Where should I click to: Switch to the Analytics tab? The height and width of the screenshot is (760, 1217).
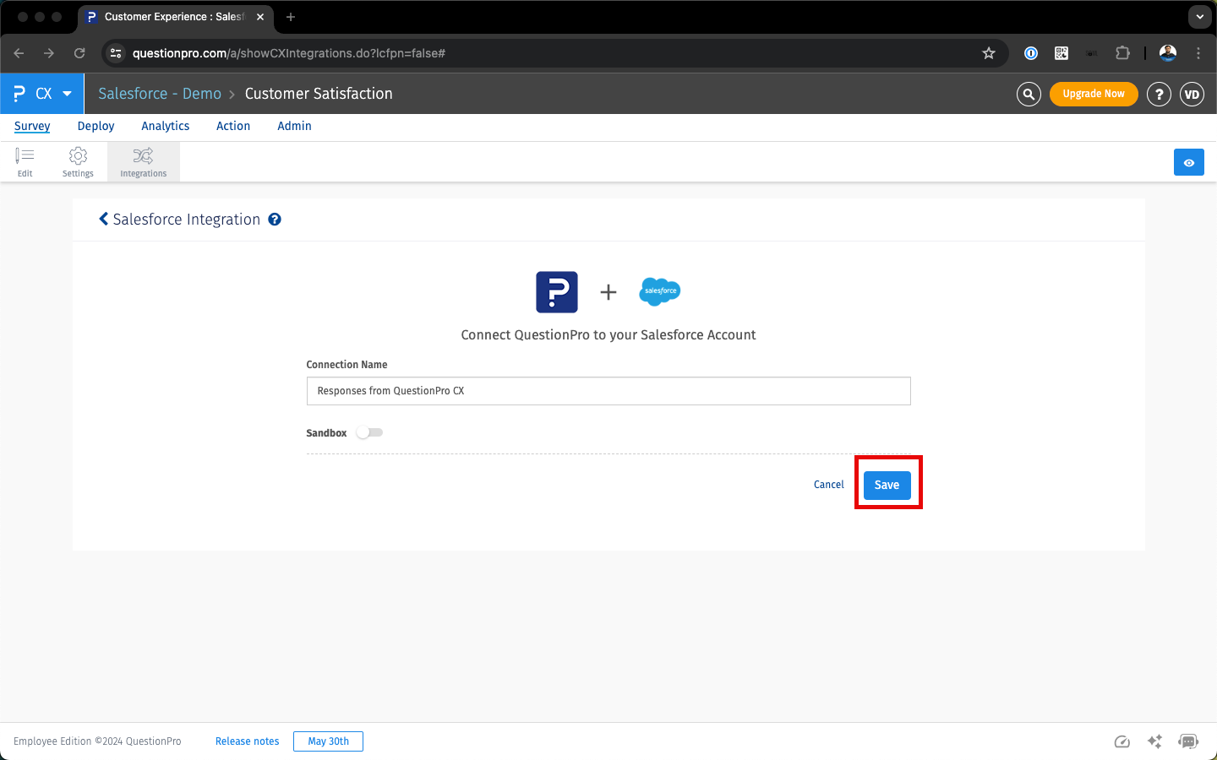(x=165, y=126)
